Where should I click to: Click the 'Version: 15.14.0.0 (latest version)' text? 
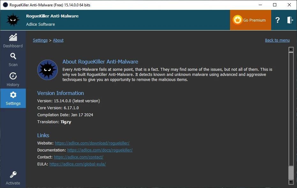coord(69,101)
